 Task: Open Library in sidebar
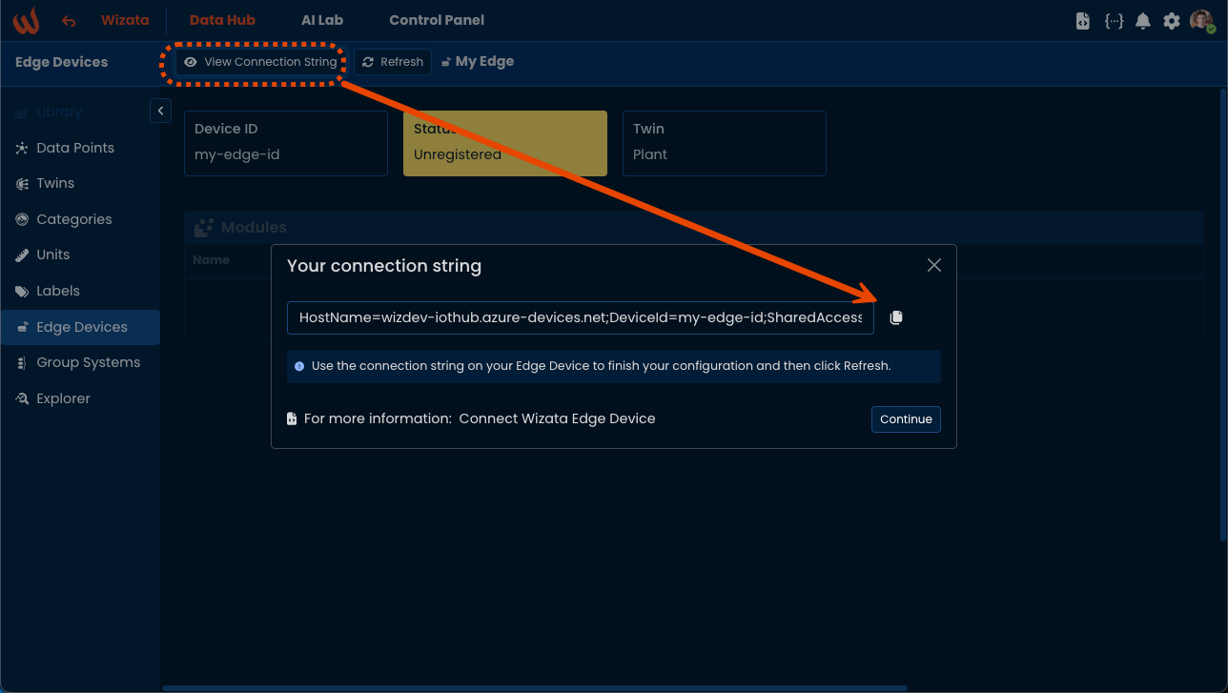point(80,112)
